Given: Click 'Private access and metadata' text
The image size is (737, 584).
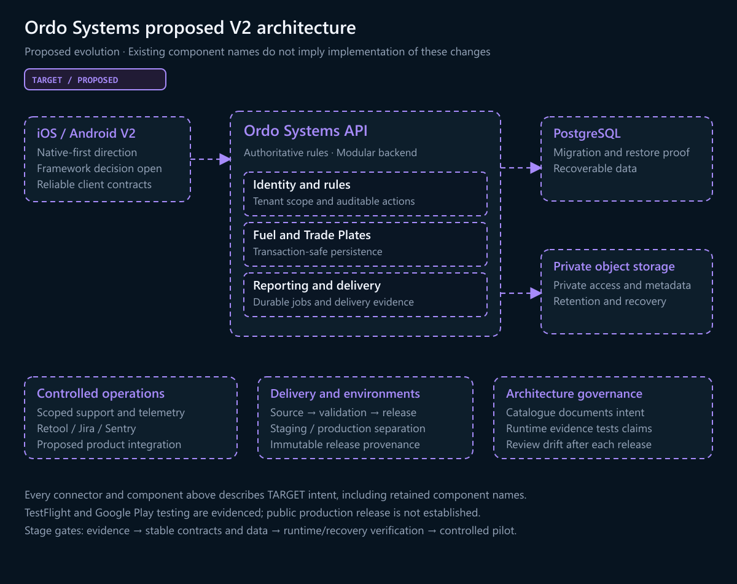Looking at the screenshot, I should pos(622,285).
